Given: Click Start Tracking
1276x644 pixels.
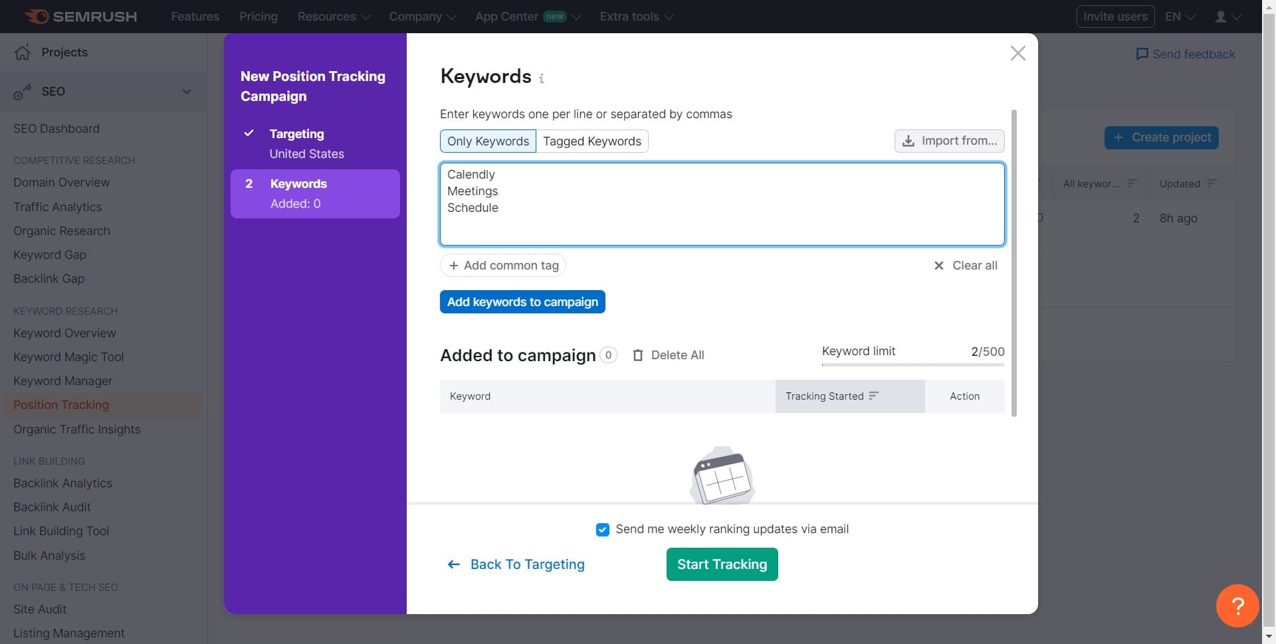Looking at the screenshot, I should point(722,564).
